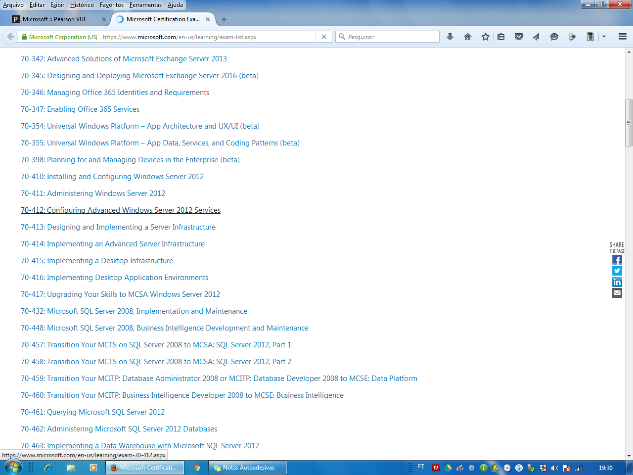Open 70-432 SQL Server 2008 Implementation link
Screen dimensions: 633x475
[x=134, y=311]
